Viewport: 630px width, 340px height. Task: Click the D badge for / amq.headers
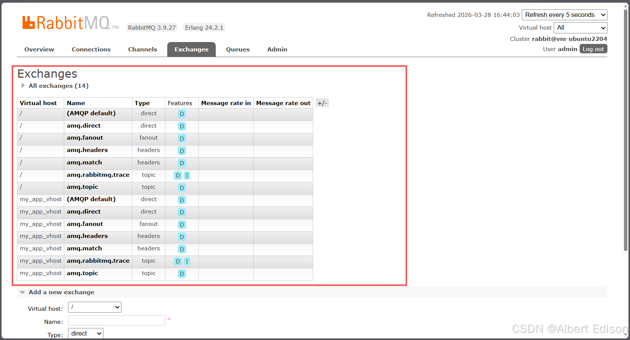tap(182, 151)
